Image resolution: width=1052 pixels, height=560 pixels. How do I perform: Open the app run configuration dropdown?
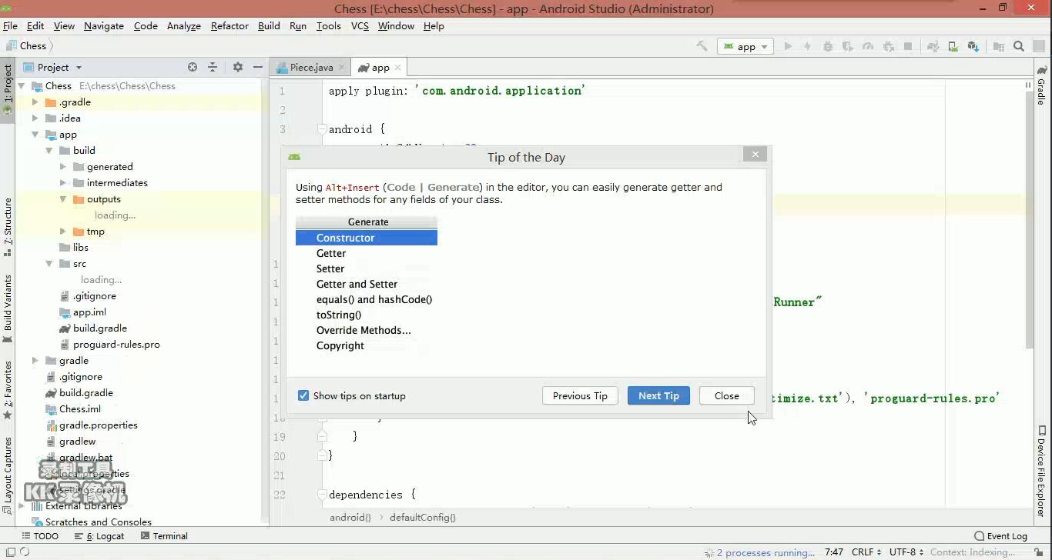coord(745,46)
